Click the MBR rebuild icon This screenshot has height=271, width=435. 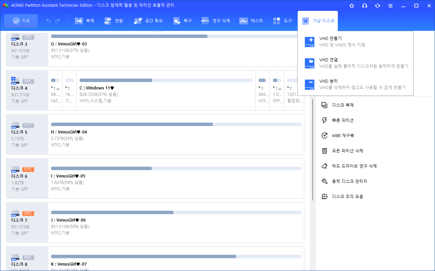point(325,135)
